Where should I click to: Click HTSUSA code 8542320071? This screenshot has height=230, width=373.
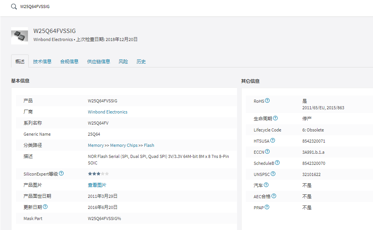(x=314, y=141)
